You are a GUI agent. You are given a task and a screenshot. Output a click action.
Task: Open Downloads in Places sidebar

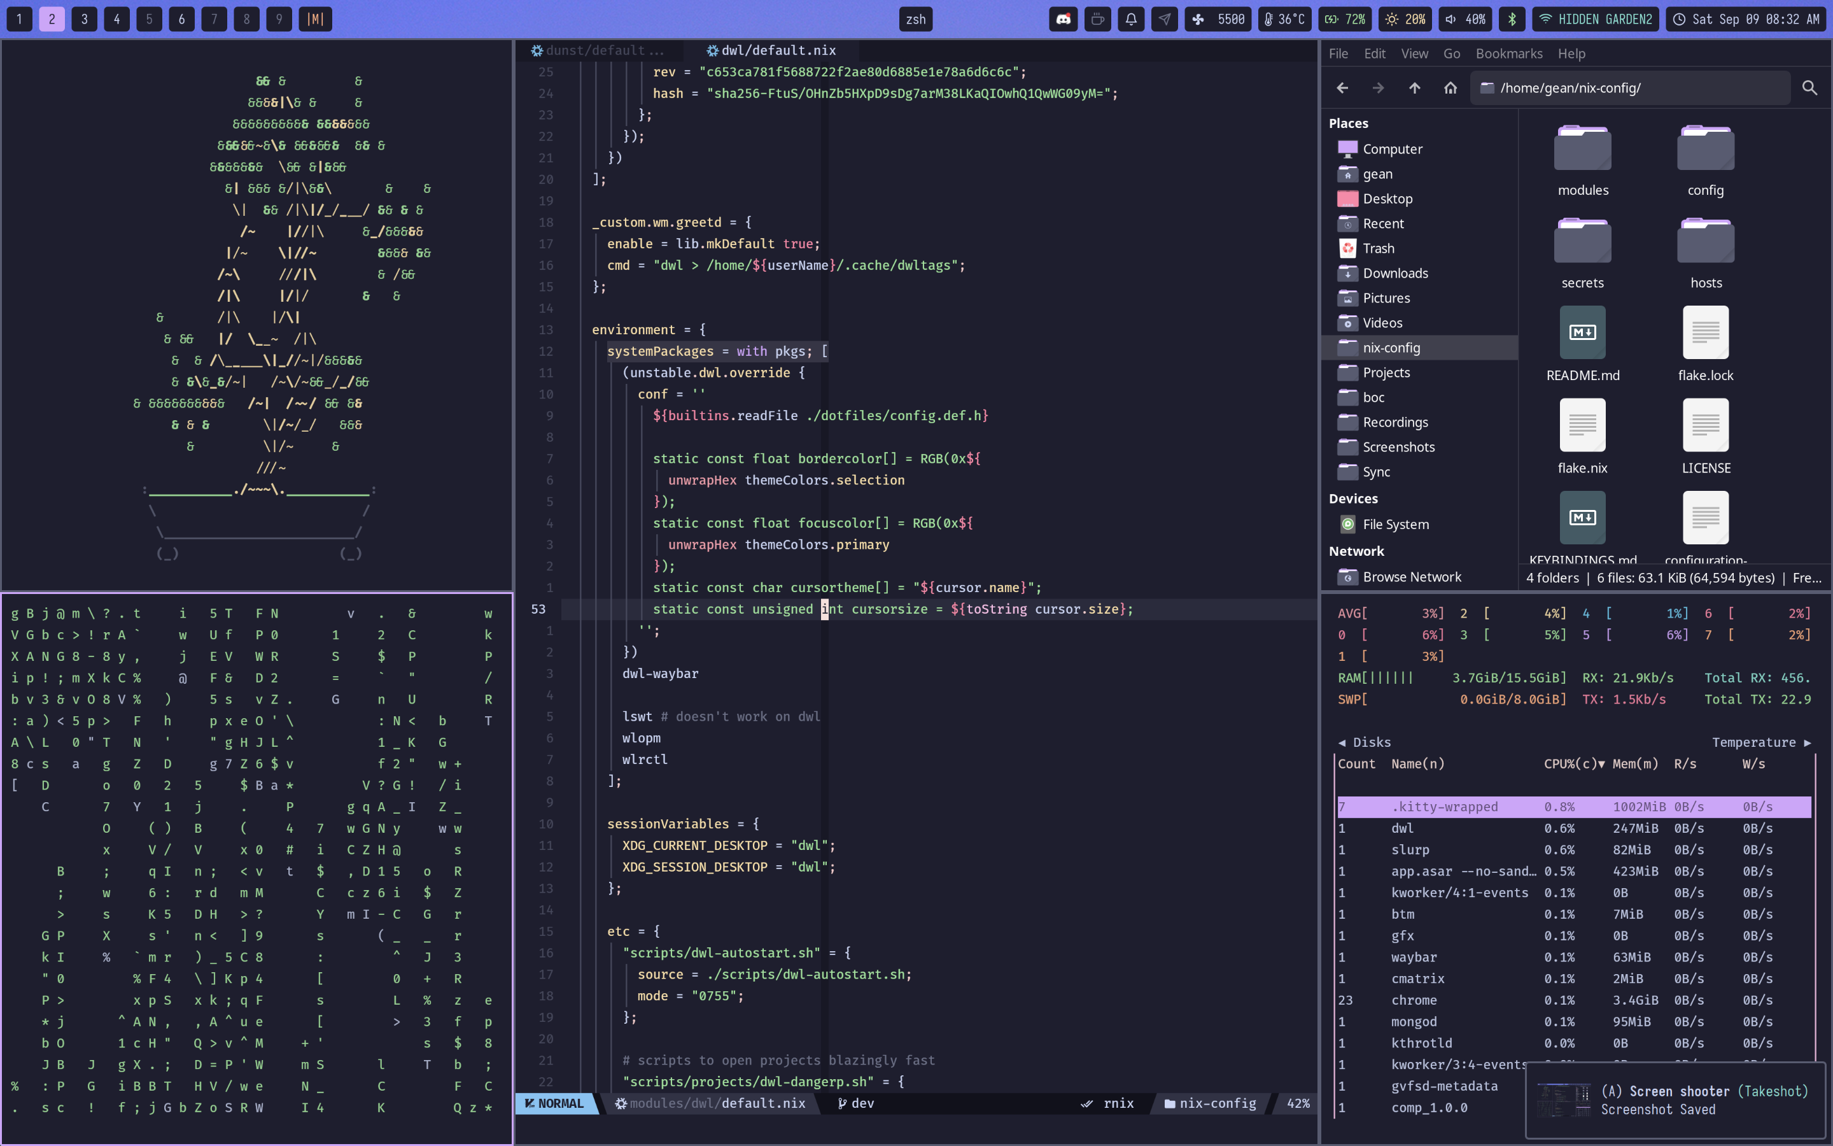click(x=1395, y=273)
